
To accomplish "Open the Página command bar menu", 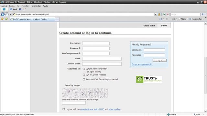I will click(x=183, y=19).
